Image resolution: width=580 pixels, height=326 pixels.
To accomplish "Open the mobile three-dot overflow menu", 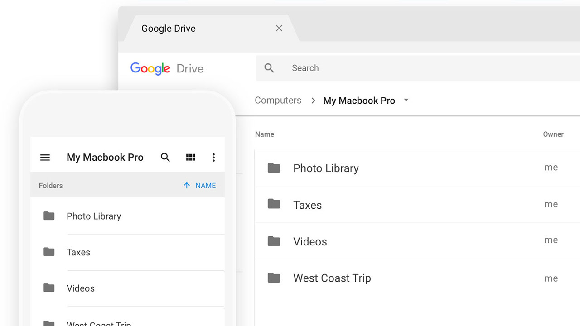I will (213, 158).
